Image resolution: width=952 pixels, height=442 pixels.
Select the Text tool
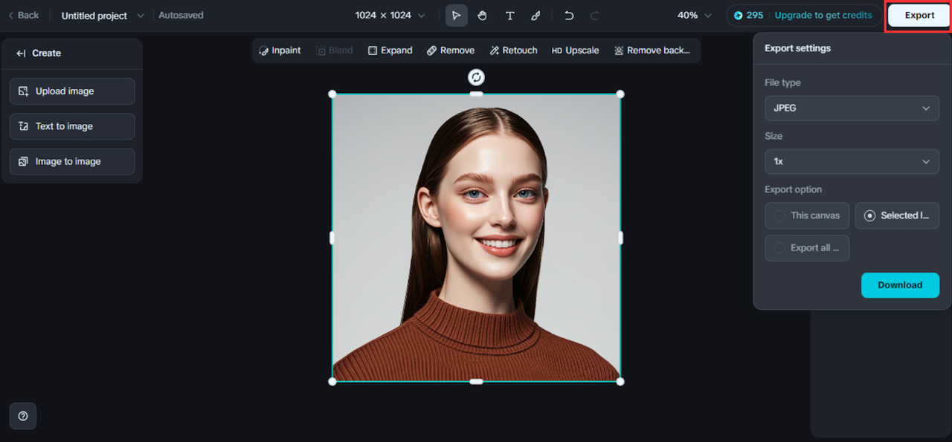point(509,15)
